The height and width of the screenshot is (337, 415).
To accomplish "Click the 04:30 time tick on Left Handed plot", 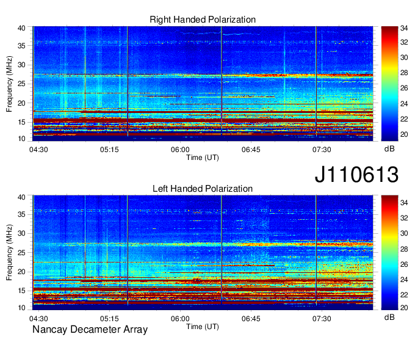I will [38, 319].
